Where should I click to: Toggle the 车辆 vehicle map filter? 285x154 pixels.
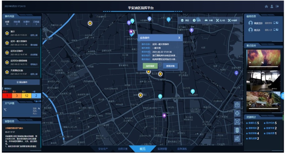[x=208, y=20]
